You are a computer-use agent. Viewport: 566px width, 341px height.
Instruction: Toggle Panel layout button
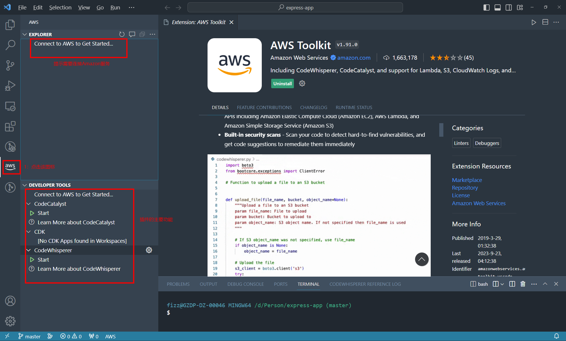click(x=498, y=8)
